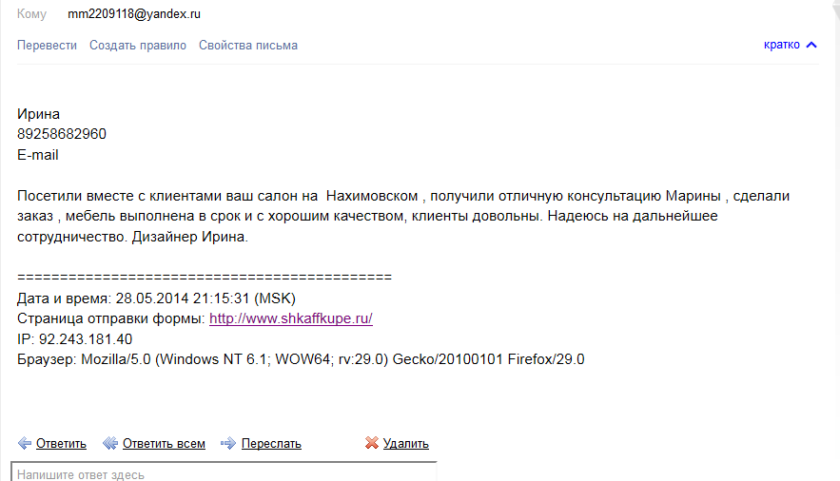Screen dimensions: 840x481
Task: Open "Свойства письма" message properties
Action: pos(248,45)
